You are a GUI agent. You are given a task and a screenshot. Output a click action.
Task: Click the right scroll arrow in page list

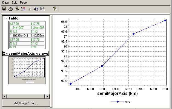[47, 97]
